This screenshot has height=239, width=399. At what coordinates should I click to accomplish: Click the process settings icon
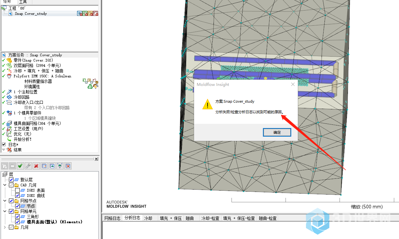click(9, 129)
